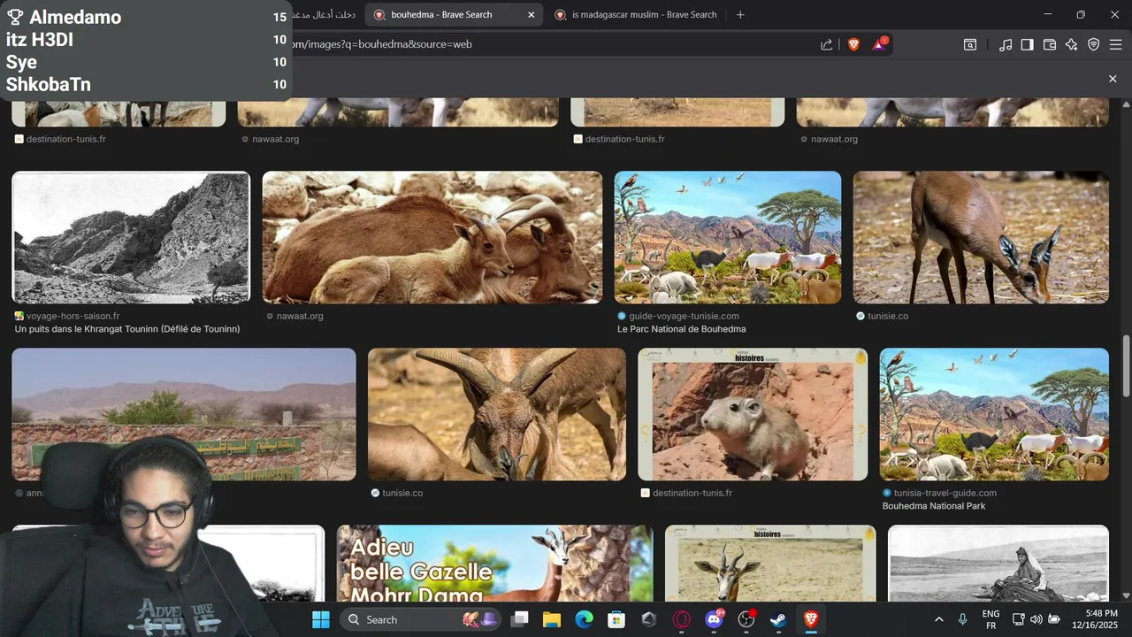1132x637 pixels.
Task: Open destination-tunis.fr gundi rodent image
Action: click(753, 414)
